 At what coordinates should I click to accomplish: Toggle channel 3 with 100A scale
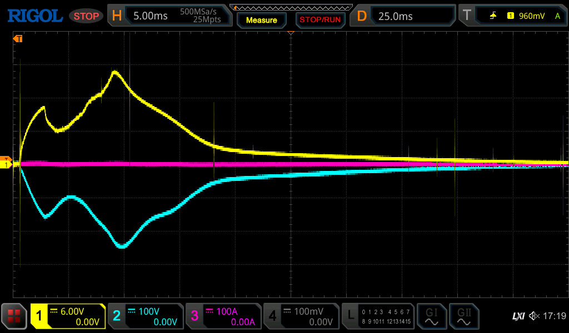[223, 316]
